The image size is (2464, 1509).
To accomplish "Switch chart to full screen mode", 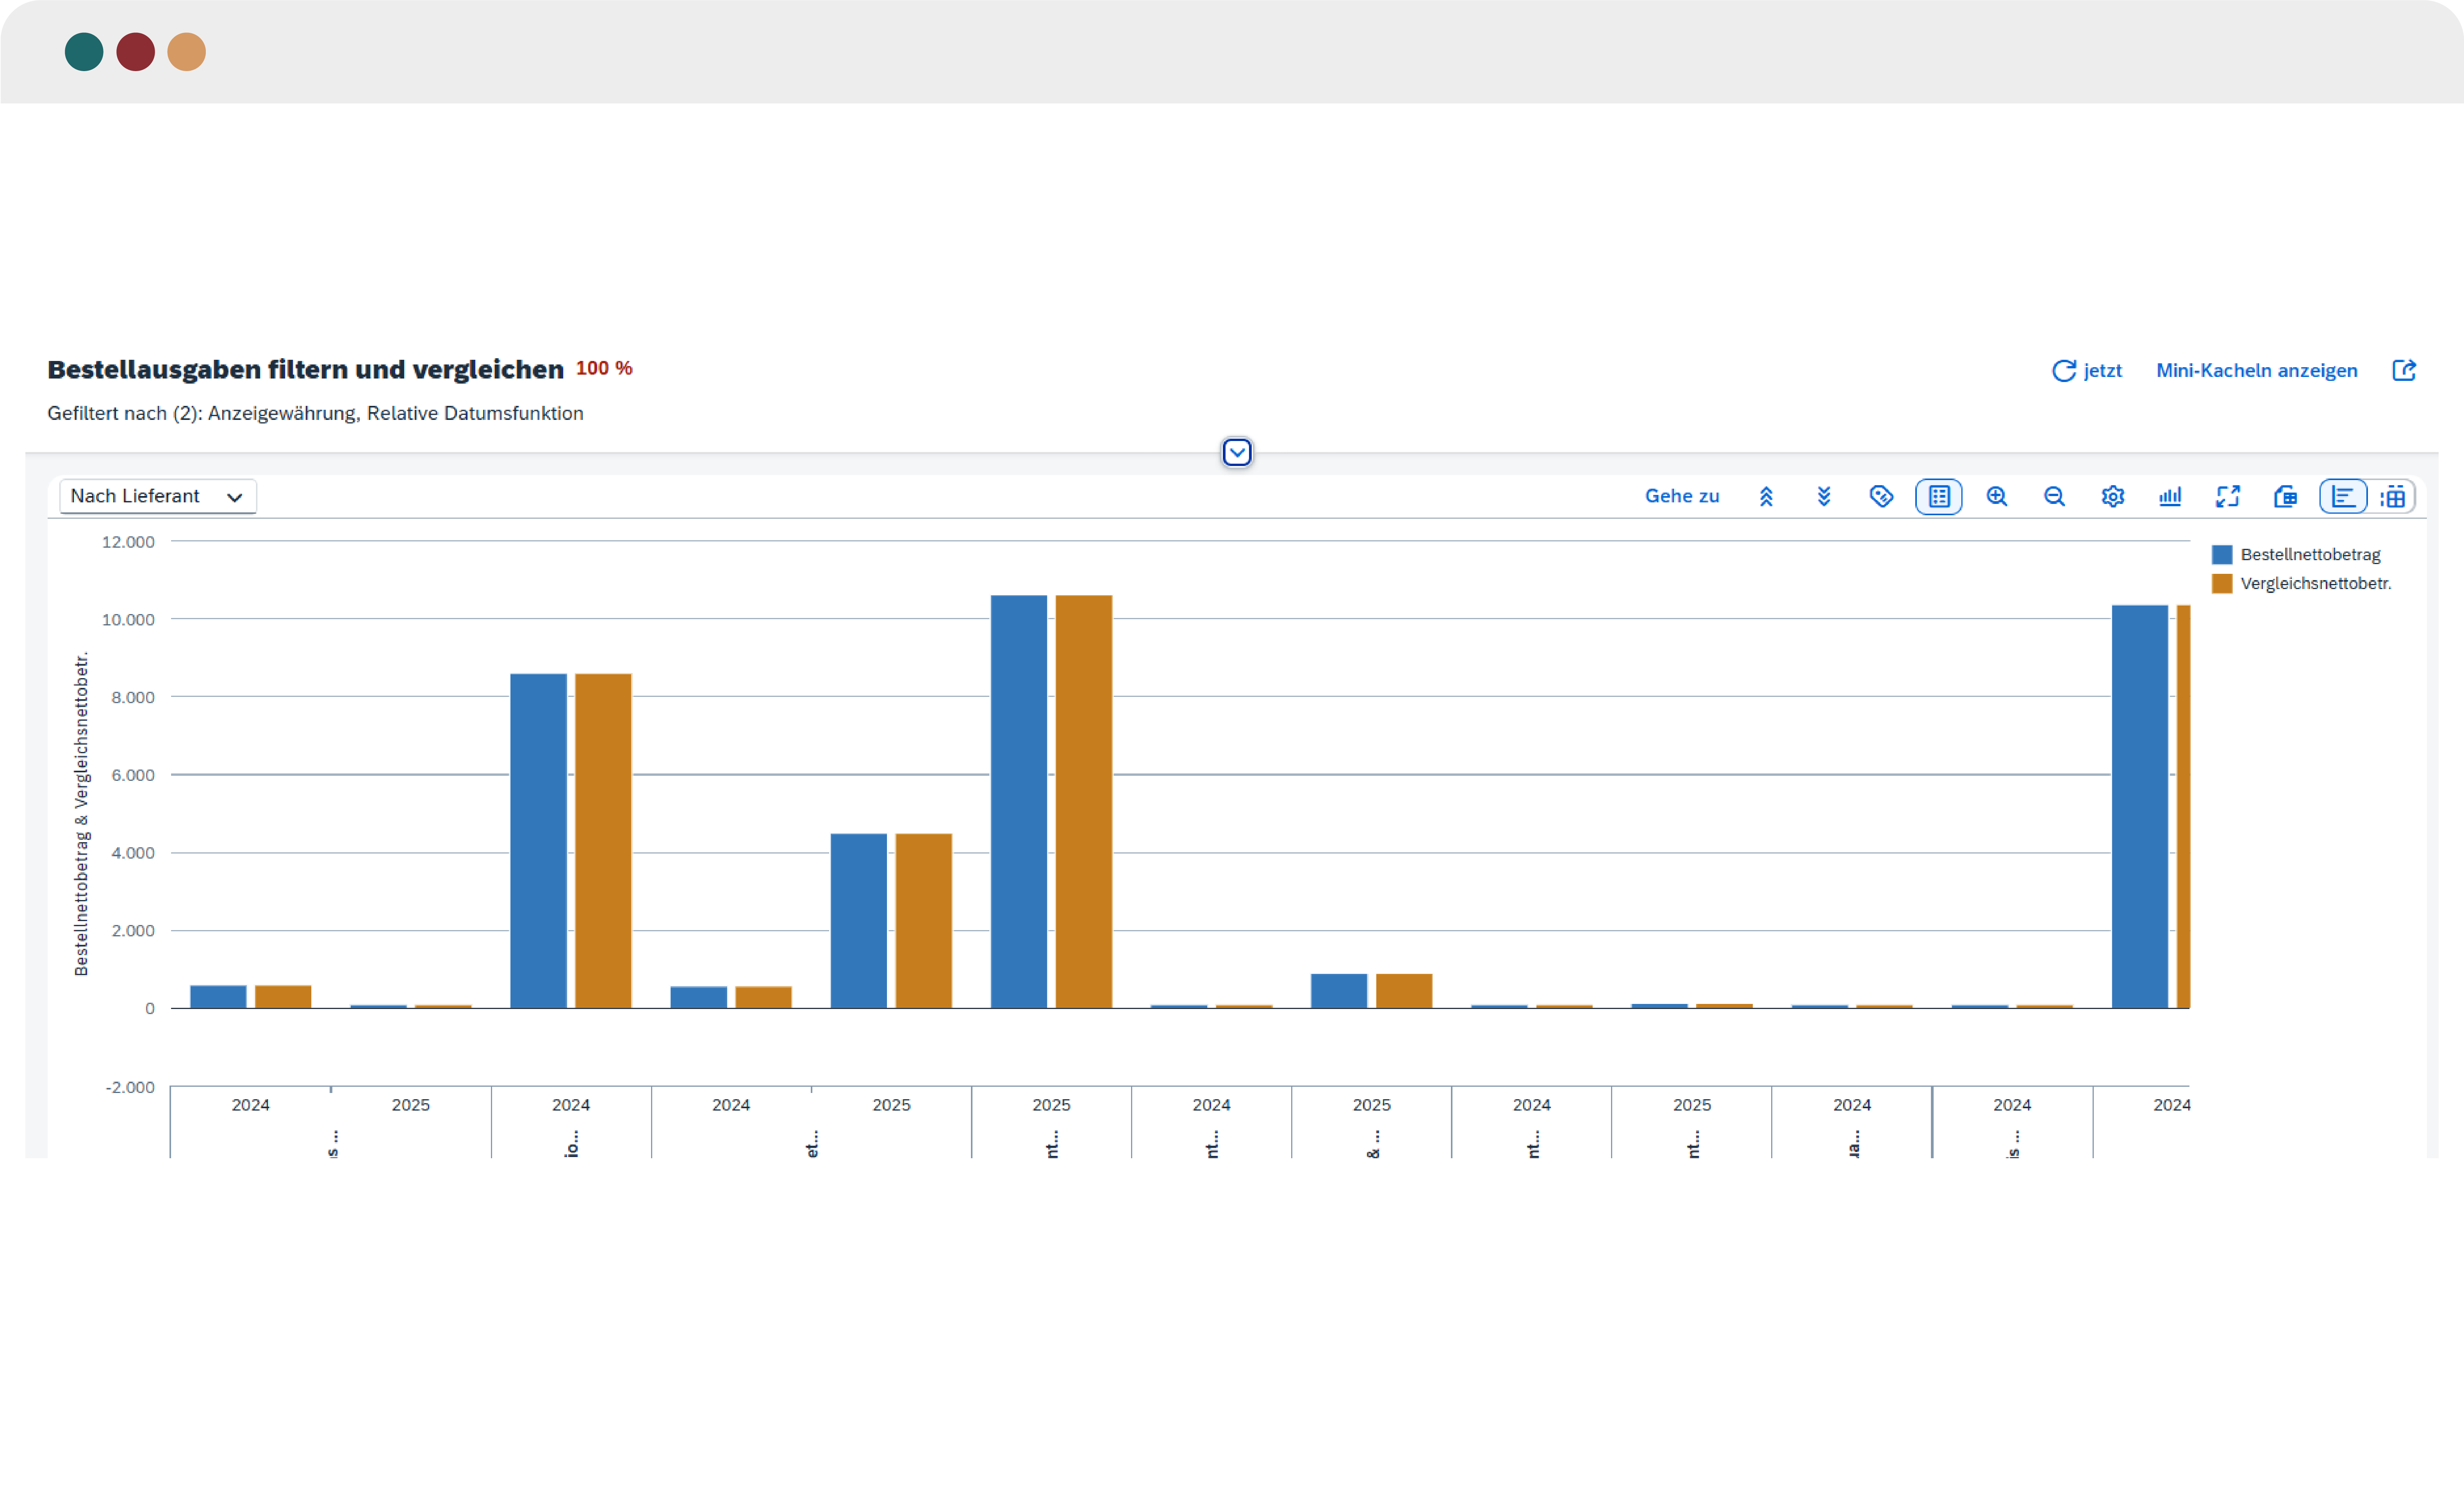I will click(x=2228, y=496).
